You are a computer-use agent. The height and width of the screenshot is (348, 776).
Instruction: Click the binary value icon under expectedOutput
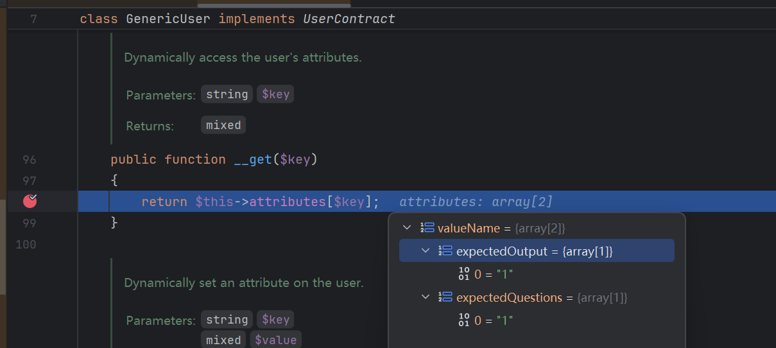point(465,274)
